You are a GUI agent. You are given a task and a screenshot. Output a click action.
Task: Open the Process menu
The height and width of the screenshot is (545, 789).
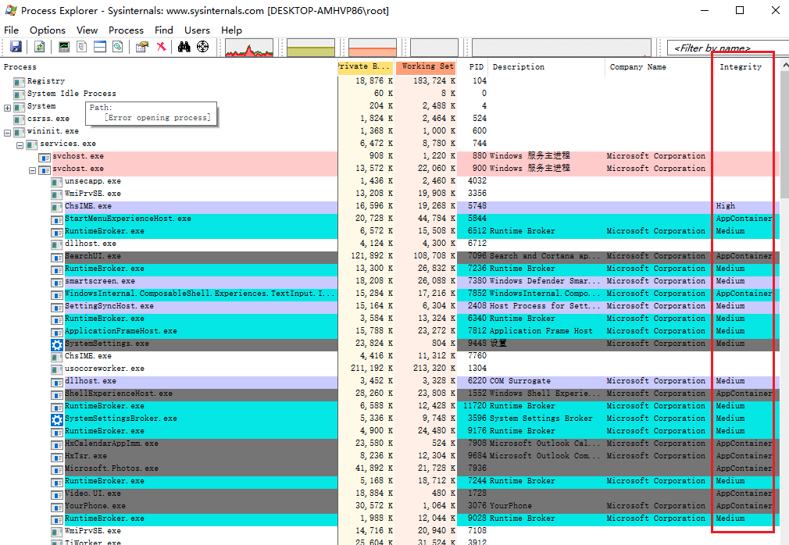click(126, 30)
